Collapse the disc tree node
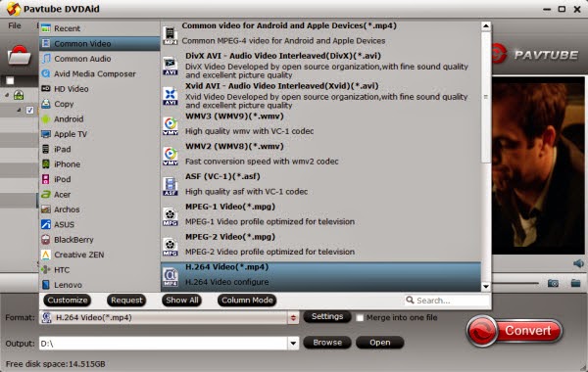 pos(7,95)
